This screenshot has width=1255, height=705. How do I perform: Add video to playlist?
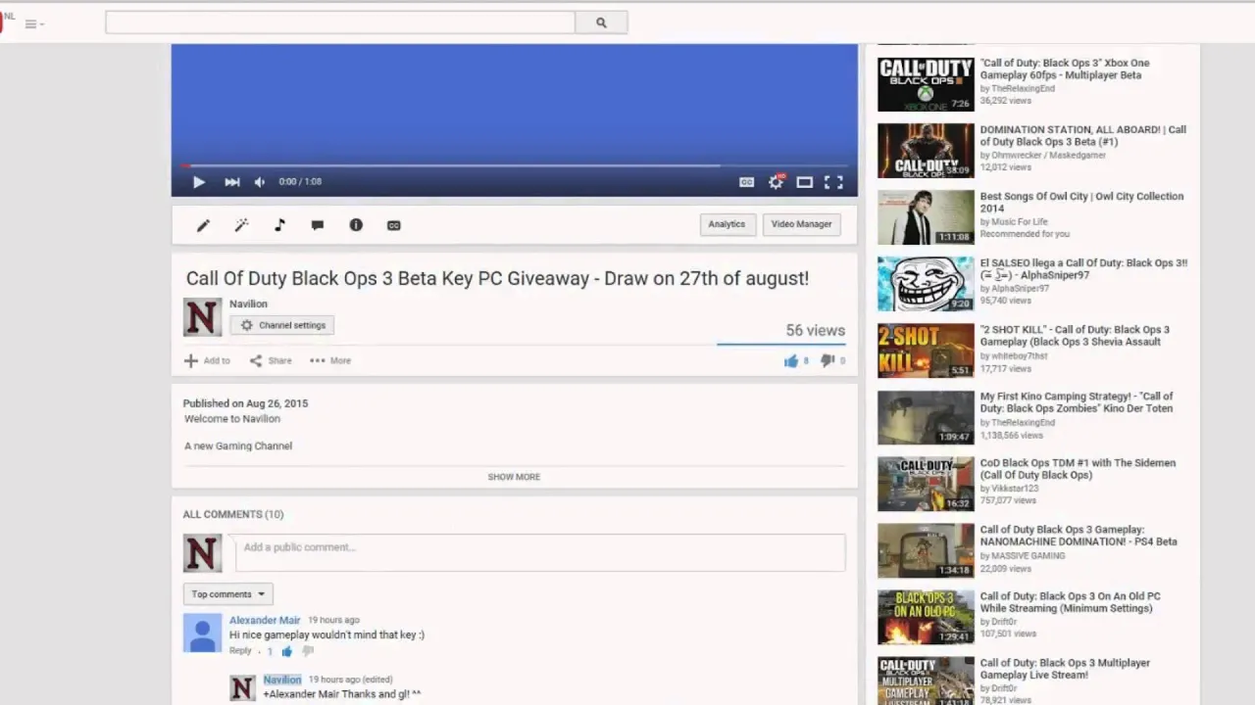(207, 360)
